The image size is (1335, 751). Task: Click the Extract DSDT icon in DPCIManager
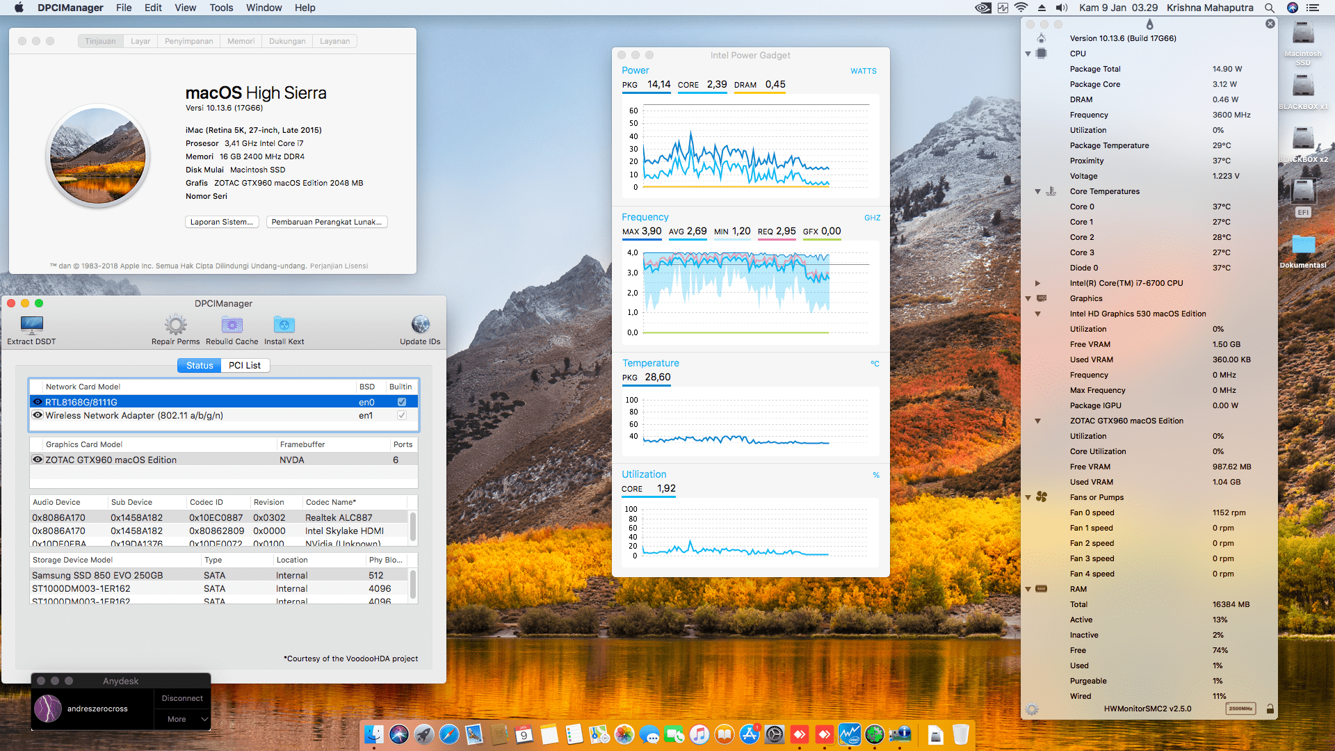[31, 325]
